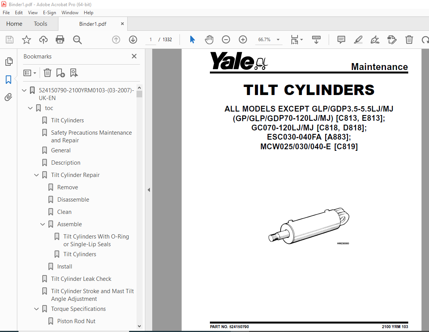Open Page Thumbnails panel in sidebar
Viewport: 429px width, 332px height.
click(9, 62)
